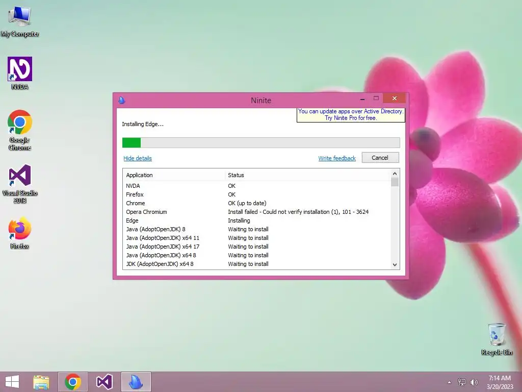Viewport: 522px width, 392px height.
Task: Show hidden system tray icons
Action: (x=449, y=382)
